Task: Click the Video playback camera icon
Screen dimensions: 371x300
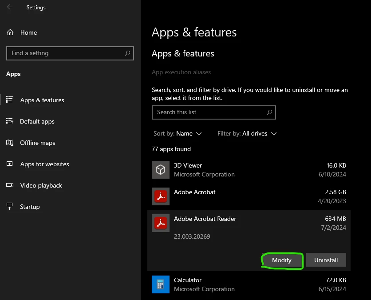Action: coord(10,185)
